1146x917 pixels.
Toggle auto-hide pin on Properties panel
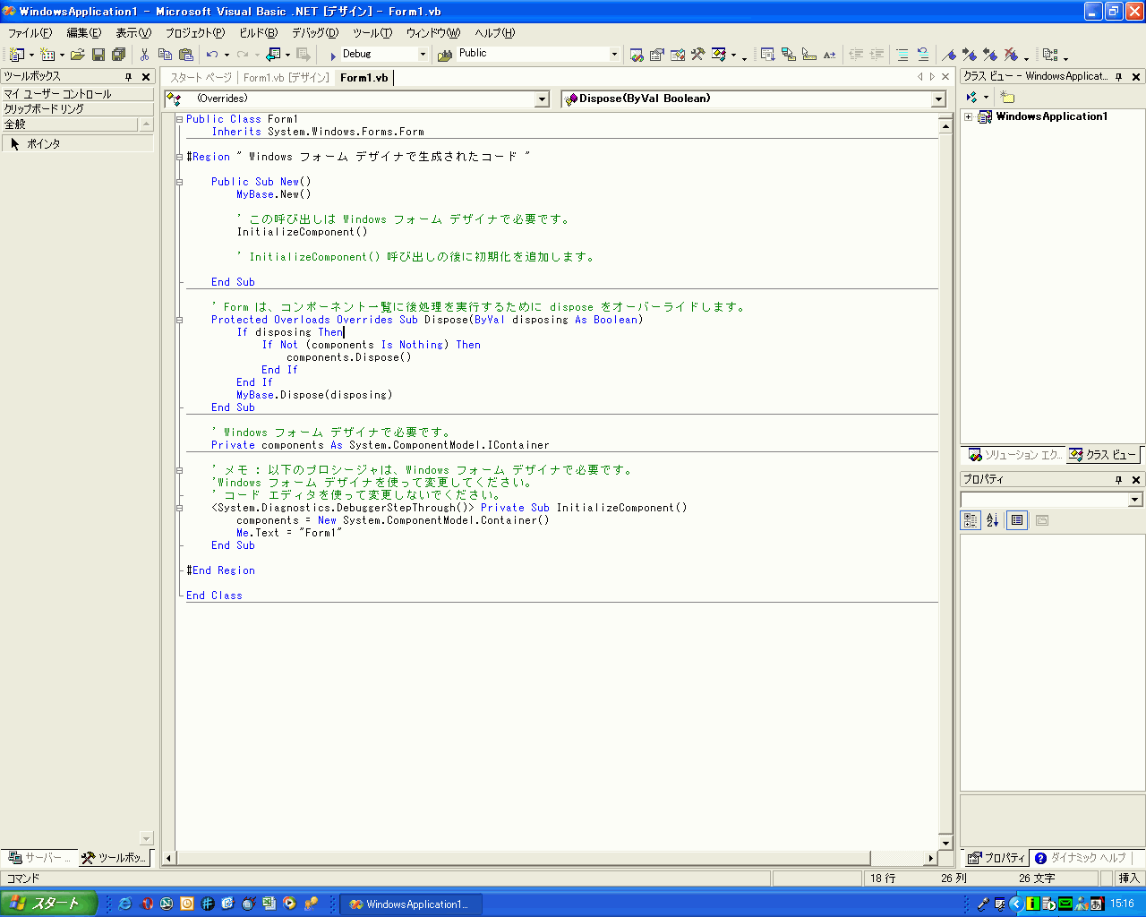1119,480
